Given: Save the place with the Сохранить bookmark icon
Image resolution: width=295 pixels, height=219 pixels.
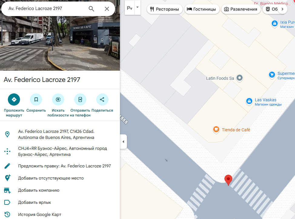Looking at the screenshot, I should point(36,99).
